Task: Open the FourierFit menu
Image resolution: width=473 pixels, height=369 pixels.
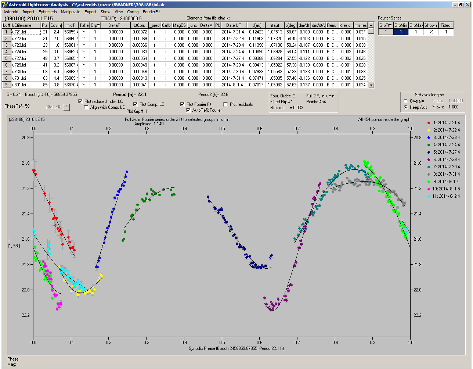Action: pyautogui.click(x=151, y=12)
